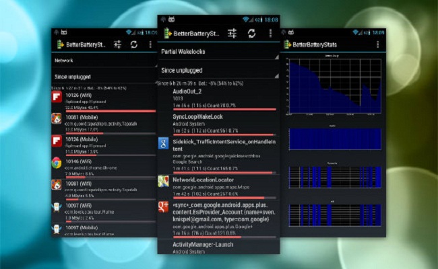The height and width of the screenshot is (269, 438).
Task: Select Sidekick_TrafficIntentService_onHandleIntent entry
Action: tap(219, 155)
